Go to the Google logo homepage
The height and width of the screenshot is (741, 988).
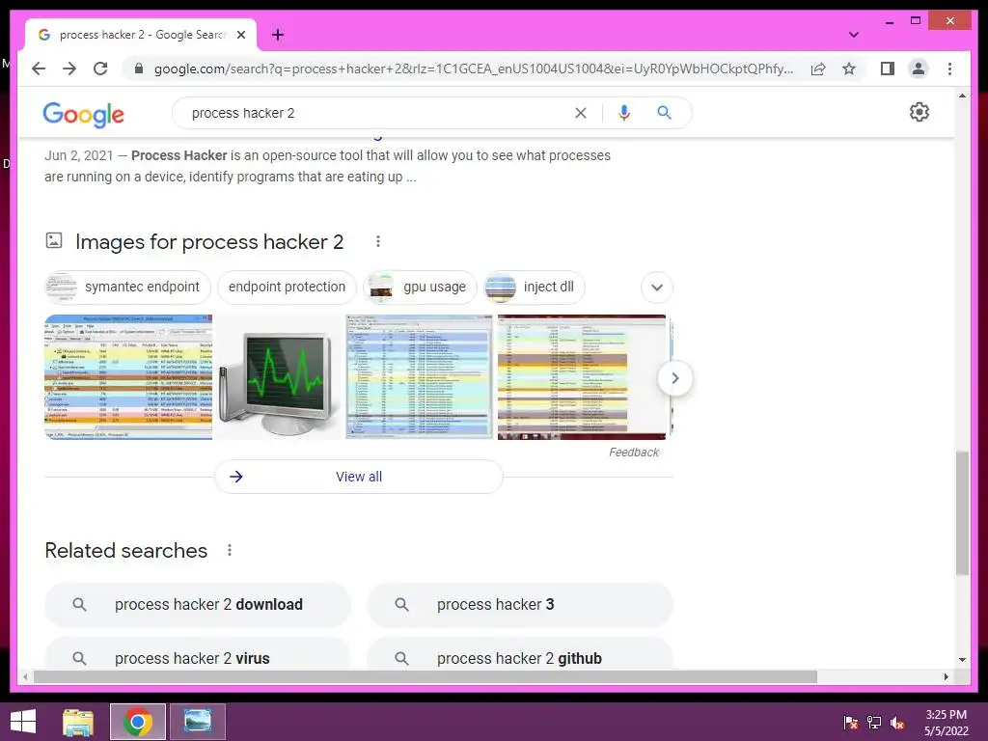pos(83,114)
